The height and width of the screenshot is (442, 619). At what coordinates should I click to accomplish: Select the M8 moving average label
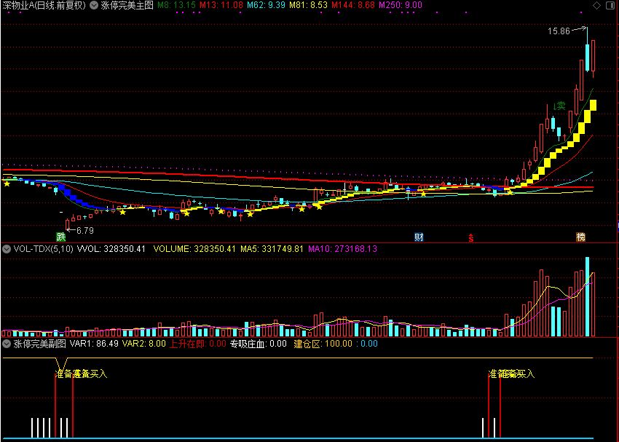pyautogui.click(x=176, y=5)
